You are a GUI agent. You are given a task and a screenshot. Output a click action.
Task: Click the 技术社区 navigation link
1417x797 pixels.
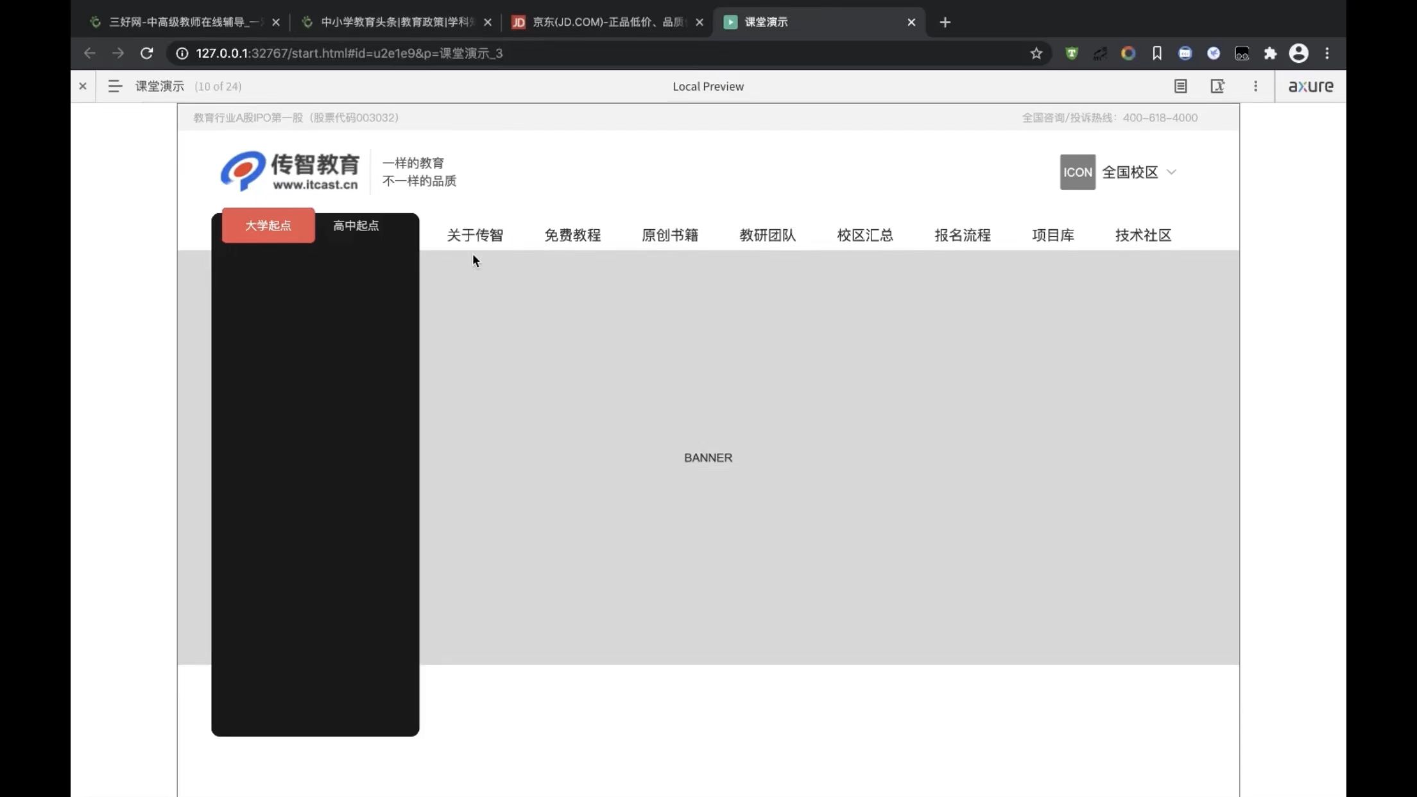(1143, 235)
